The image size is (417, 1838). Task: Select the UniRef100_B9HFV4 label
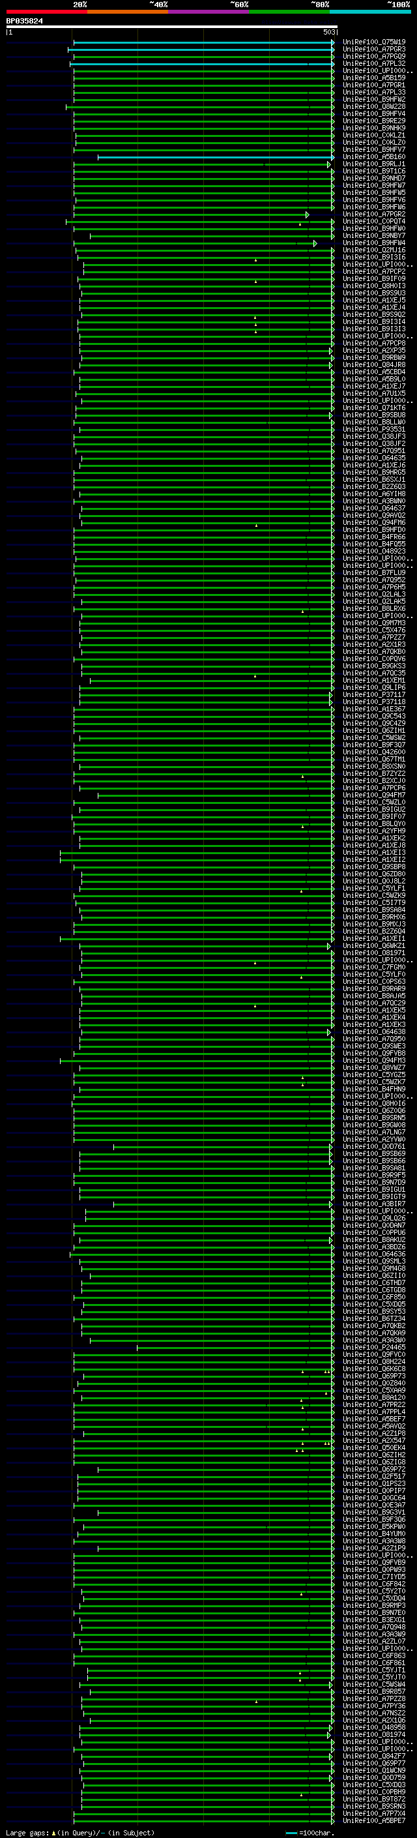click(x=374, y=113)
